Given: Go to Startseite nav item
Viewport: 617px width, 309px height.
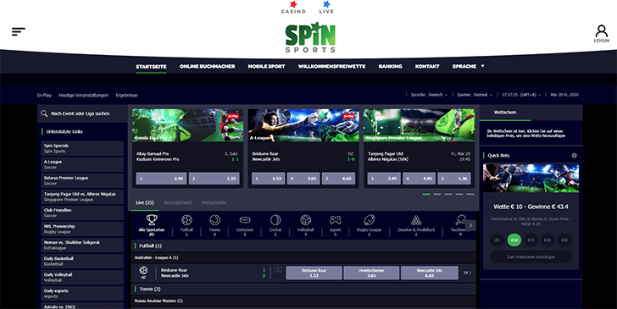Looking at the screenshot, I should [x=151, y=66].
